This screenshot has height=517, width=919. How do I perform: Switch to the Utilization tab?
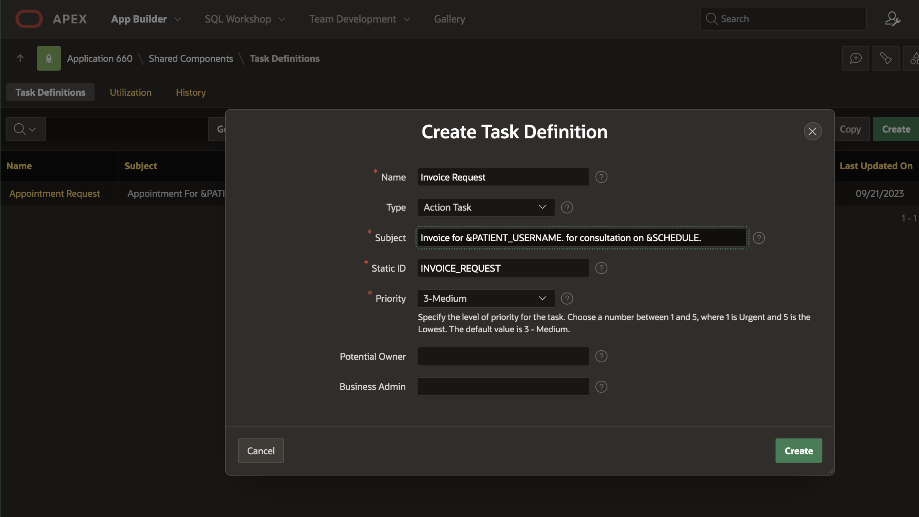click(x=131, y=92)
